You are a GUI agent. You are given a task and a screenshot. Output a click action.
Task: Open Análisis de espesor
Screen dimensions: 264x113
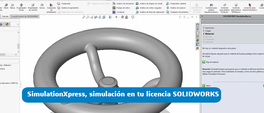point(176,8)
